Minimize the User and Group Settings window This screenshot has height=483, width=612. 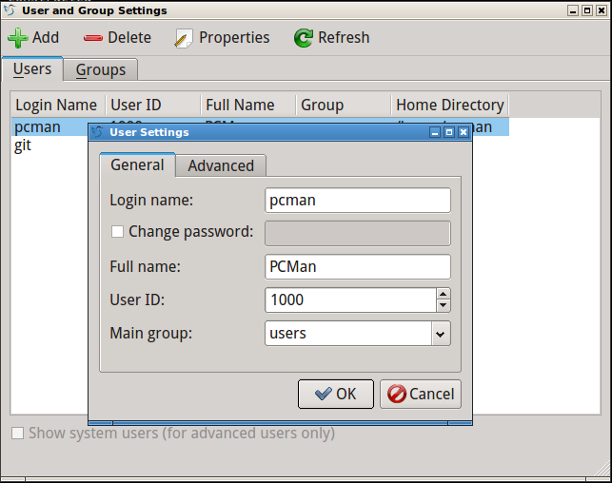(x=573, y=10)
